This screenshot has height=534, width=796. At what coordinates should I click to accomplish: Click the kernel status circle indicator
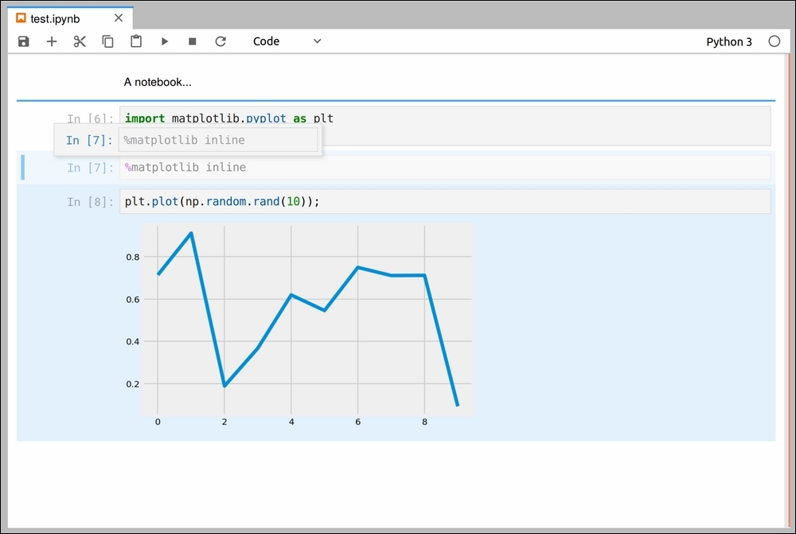pos(775,41)
